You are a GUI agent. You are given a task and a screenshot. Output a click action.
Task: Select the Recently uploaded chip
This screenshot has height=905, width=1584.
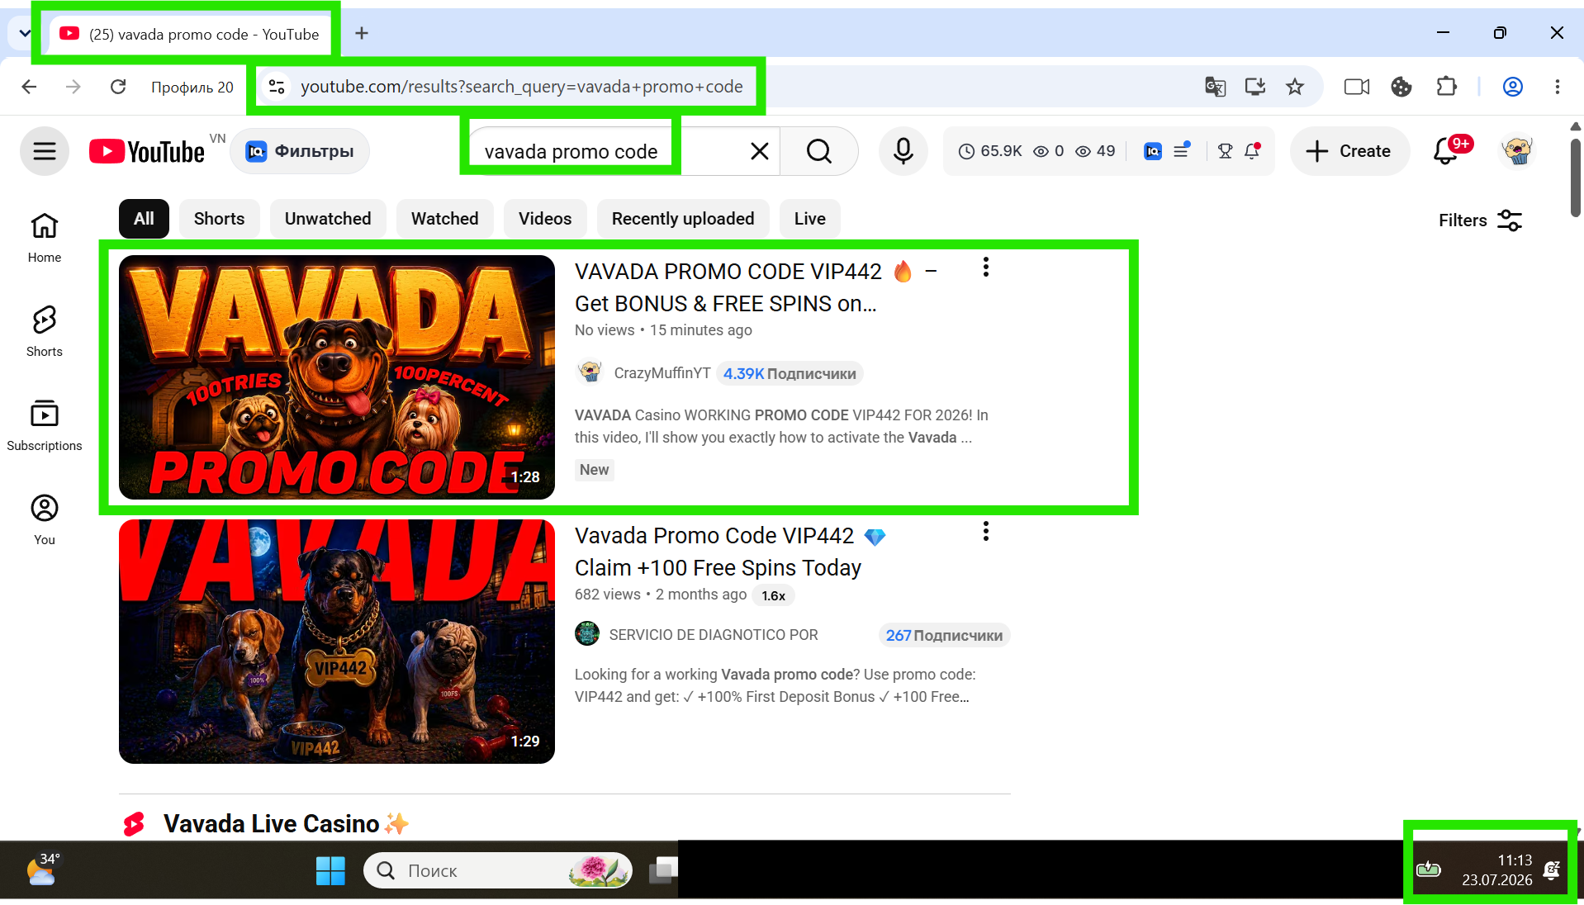coord(683,219)
